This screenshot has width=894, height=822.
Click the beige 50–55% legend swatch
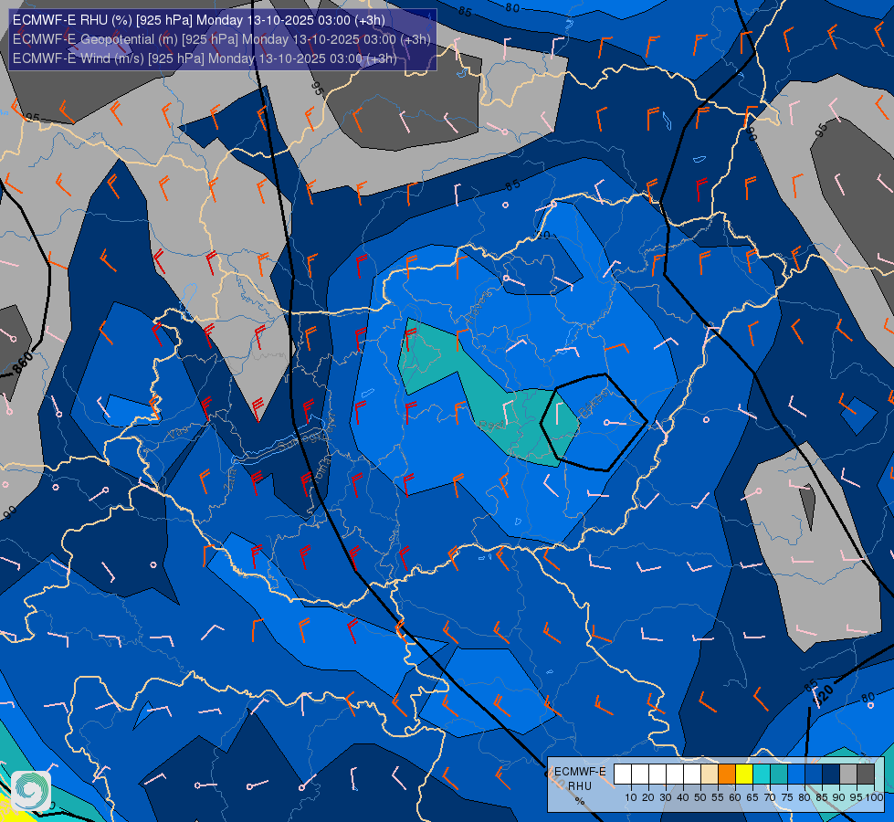[710, 775]
